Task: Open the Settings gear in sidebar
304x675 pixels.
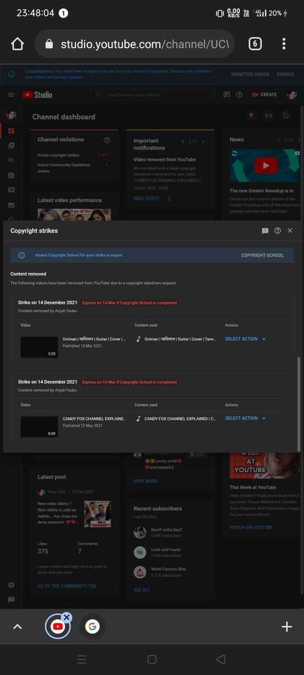Action: (11, 585)
